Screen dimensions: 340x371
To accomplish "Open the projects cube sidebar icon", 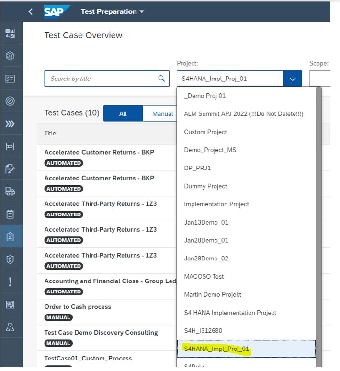I will click(x=10, y=56).
